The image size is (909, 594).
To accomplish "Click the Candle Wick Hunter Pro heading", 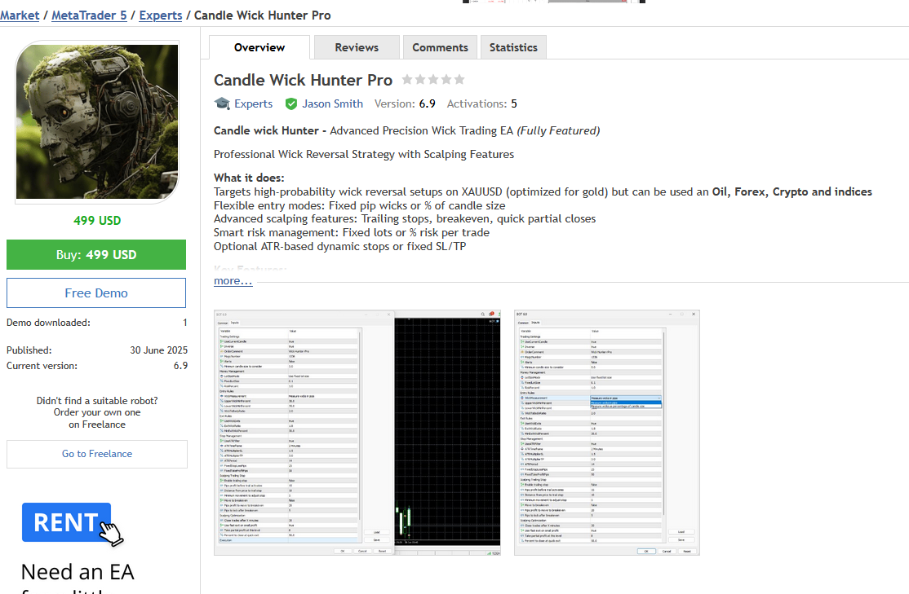I will [x=304, y=80].
